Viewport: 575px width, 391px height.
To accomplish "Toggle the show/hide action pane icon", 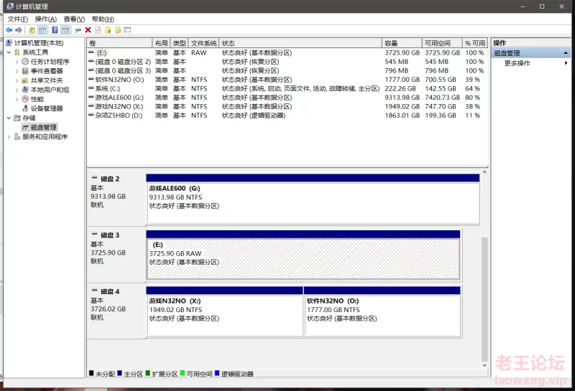I will tap(65, 30).
